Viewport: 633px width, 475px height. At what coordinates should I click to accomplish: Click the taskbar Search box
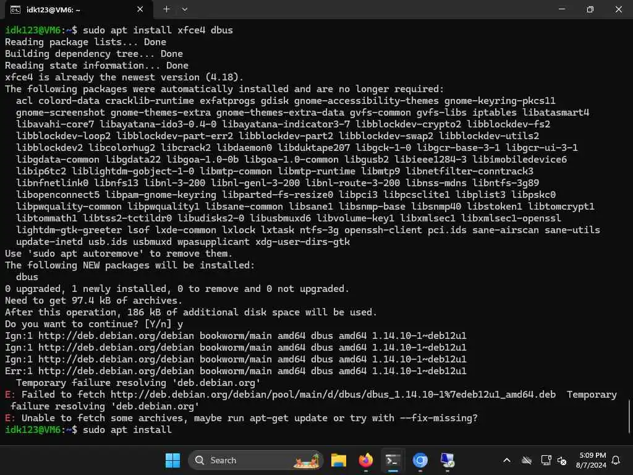[x=255, y=460]
